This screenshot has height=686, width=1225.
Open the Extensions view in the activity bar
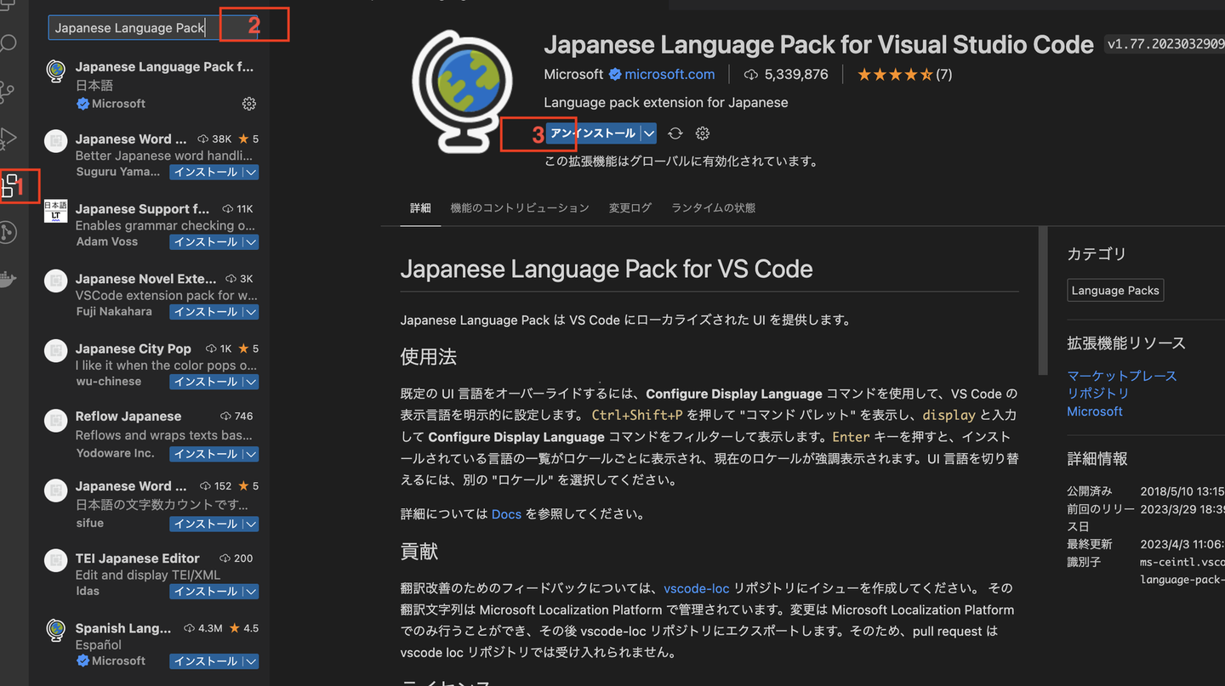10,184
